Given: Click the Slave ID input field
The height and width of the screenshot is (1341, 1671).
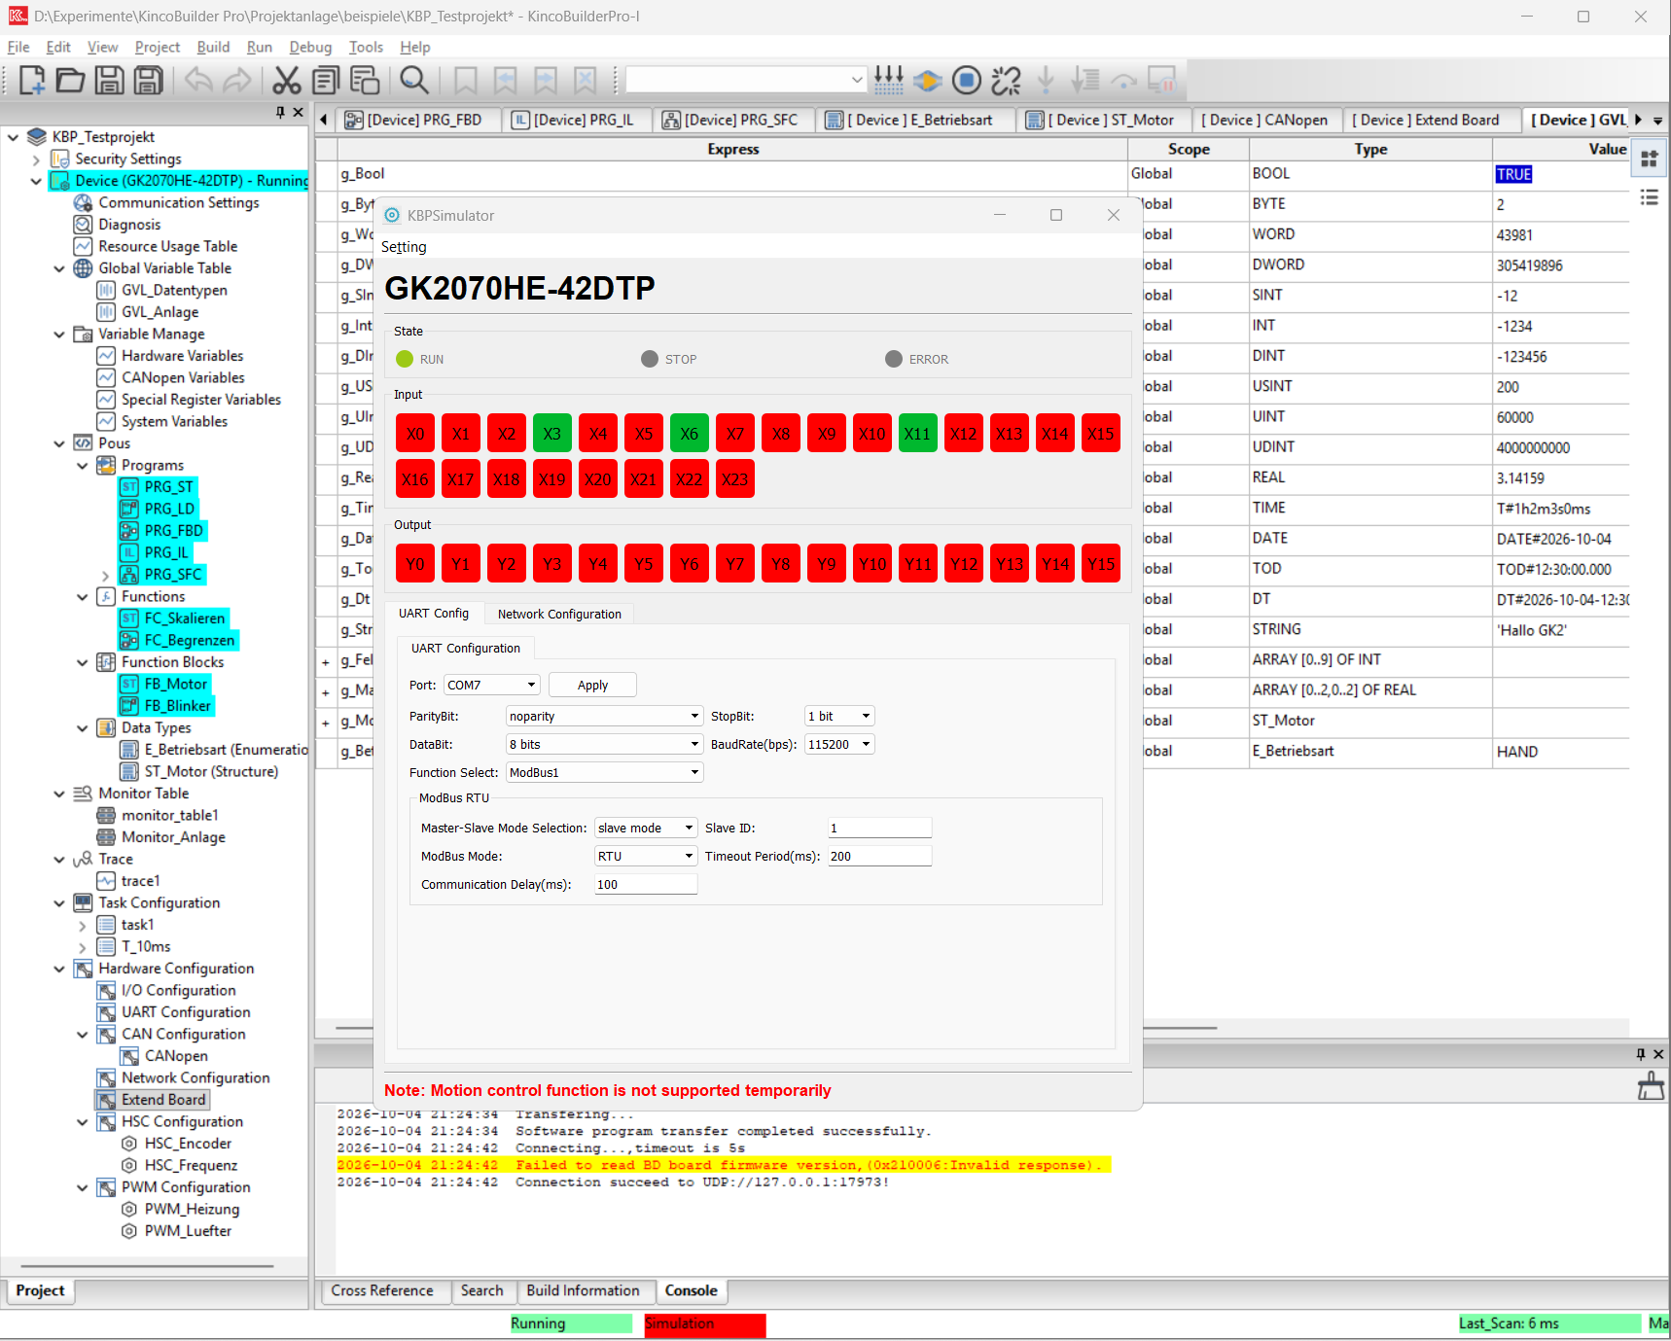Looking at the screenshot, I should 879,828.
